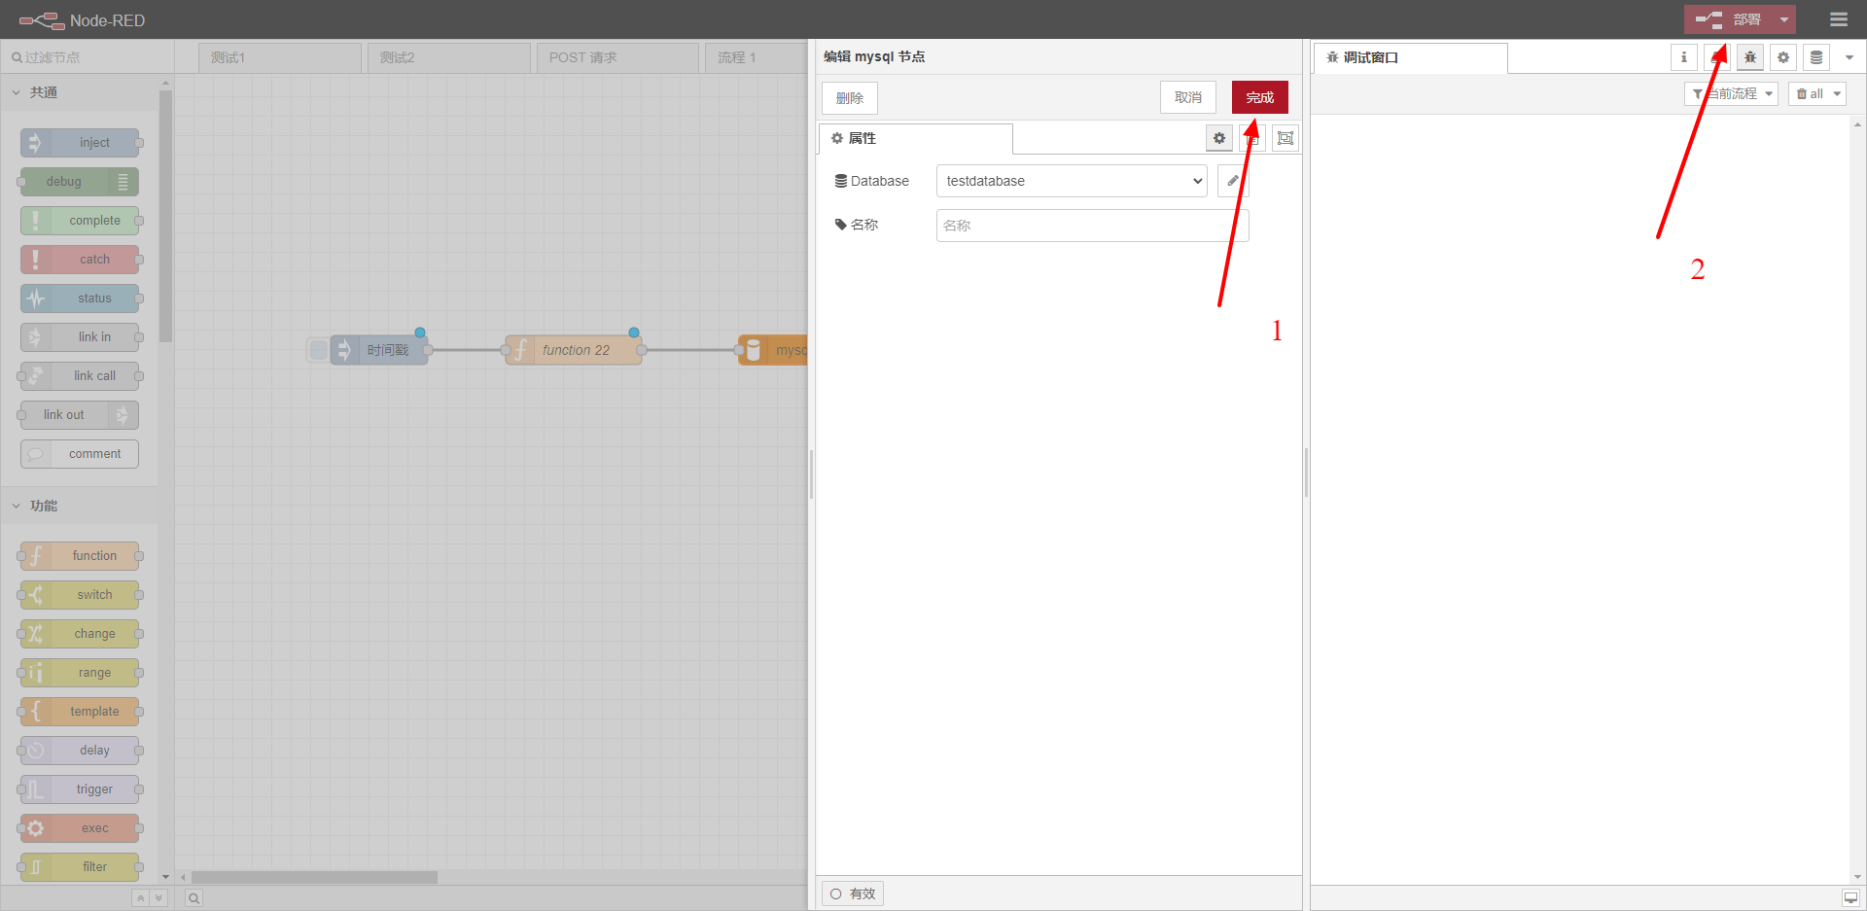Show node properties gear icon in editor
The width and height of the screenshot is (1867, 911).
(x=1219, y=138)
